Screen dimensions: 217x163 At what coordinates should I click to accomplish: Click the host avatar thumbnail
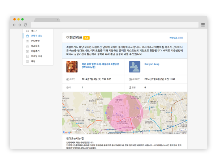click(x=135, y=67)
